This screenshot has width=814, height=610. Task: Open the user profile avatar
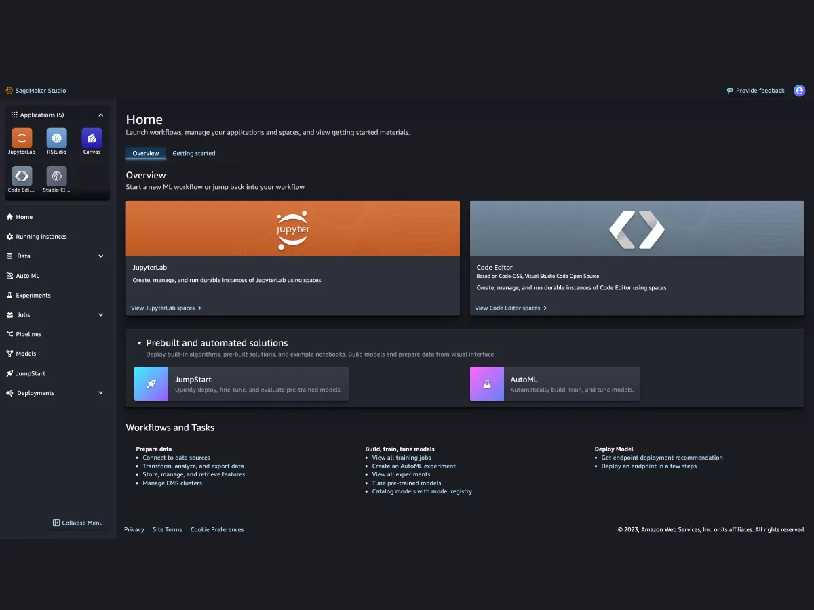(x=799, y=90)
